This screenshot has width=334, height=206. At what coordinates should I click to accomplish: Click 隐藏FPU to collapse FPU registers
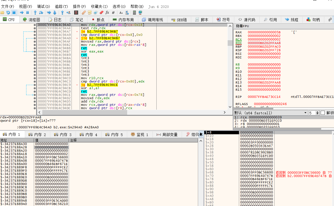(242, 26)
